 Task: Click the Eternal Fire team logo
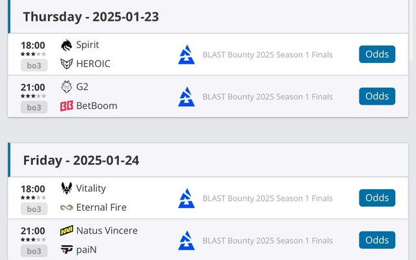pyautogui.click(x=66, y=207)
